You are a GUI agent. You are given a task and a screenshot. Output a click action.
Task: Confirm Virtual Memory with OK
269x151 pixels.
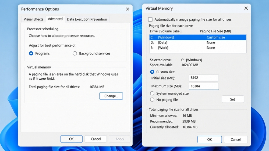coord(210,139)
